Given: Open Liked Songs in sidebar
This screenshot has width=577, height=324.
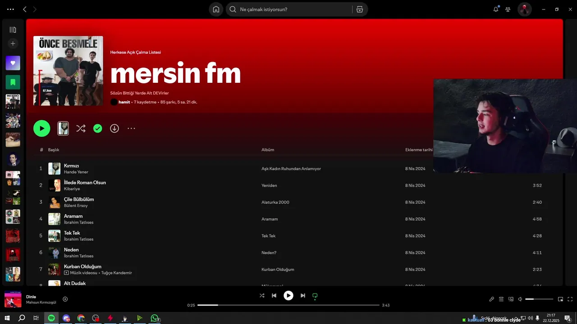Looking at the screenshot, I should (13, 63).
